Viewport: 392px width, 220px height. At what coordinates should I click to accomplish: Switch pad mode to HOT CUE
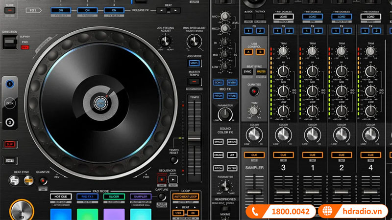tap(61, 196)
